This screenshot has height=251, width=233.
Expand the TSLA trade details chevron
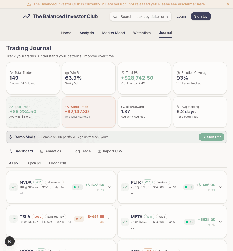[109, 218]
